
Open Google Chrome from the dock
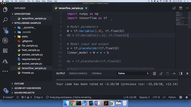pyautogui.click(x=72, y=103)
